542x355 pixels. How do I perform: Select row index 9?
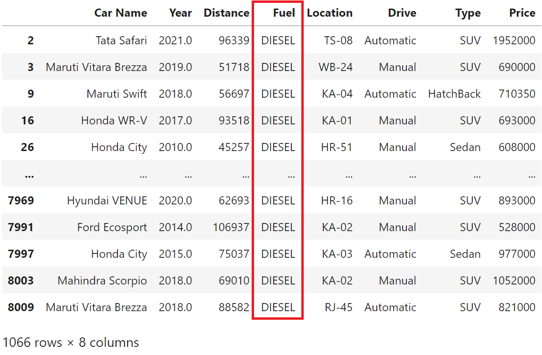tap(31, 94)
